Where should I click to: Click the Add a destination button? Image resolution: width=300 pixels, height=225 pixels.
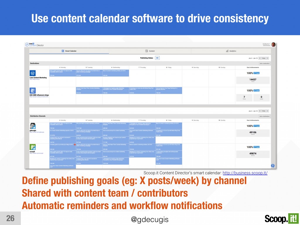pos(265,64)
